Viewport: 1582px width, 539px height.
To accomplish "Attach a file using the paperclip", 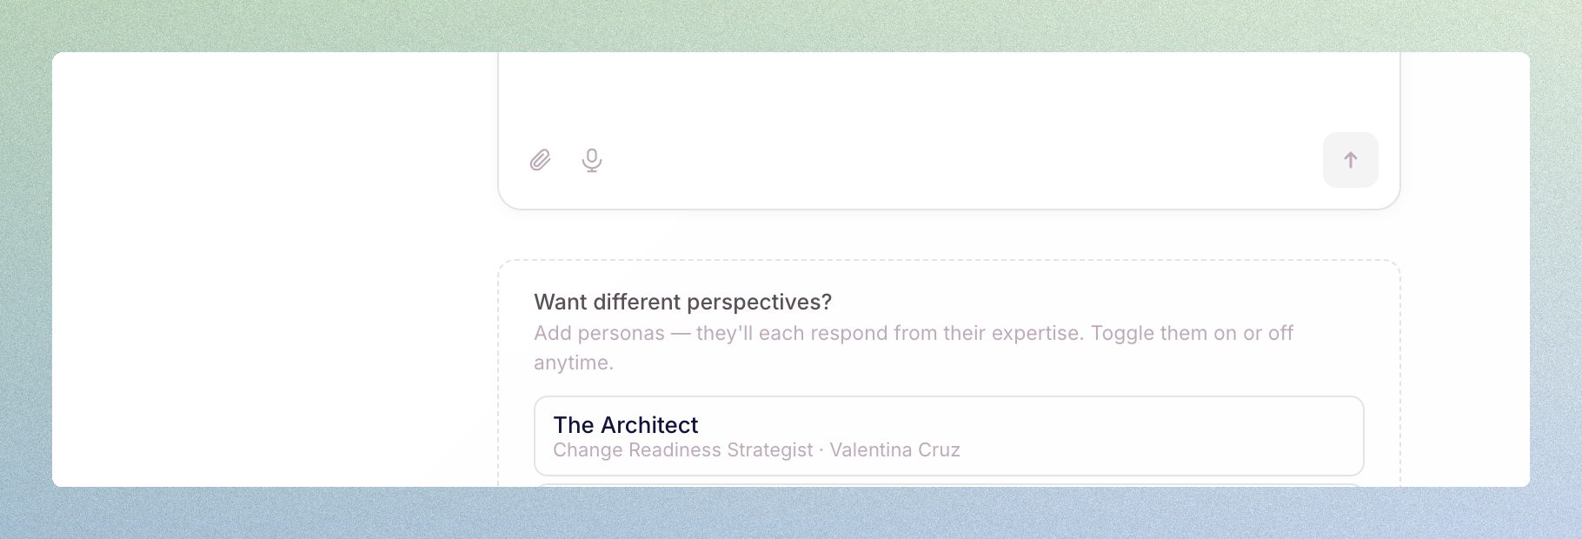I will click(x=540, y=160).
